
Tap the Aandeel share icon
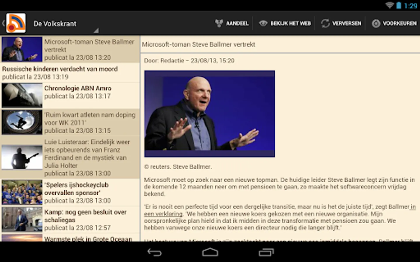click(x=219, y=23)
